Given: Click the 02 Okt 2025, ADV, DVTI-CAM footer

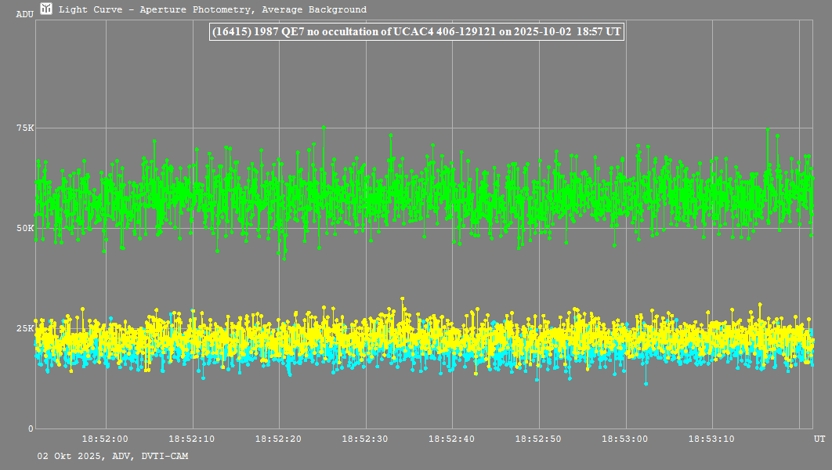Looking at the screenshot, I should pyautogui.click(x=113, y=456).
